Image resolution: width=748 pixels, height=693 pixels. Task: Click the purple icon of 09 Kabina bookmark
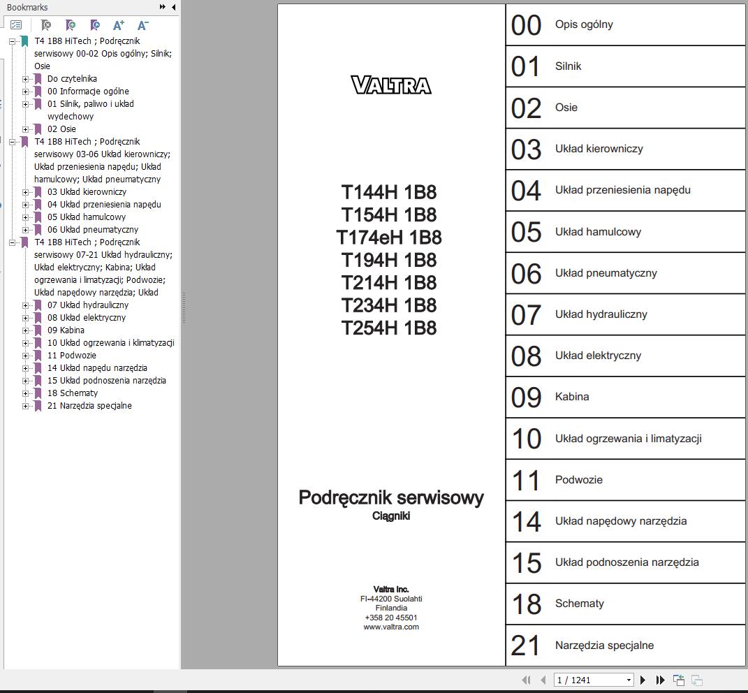click(x=38, y=330)
